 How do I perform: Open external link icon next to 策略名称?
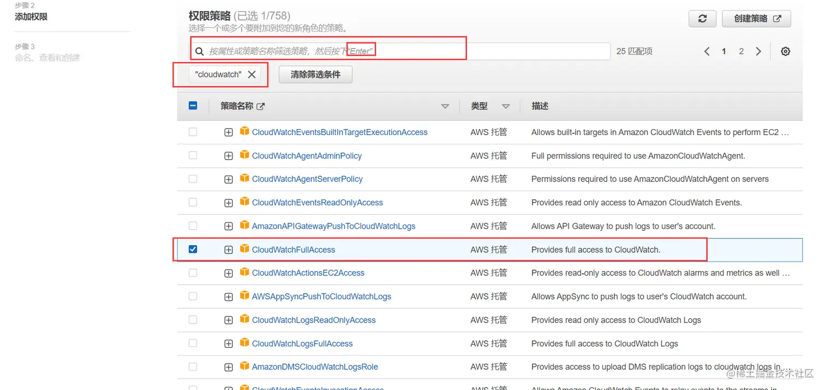[261, 106]
